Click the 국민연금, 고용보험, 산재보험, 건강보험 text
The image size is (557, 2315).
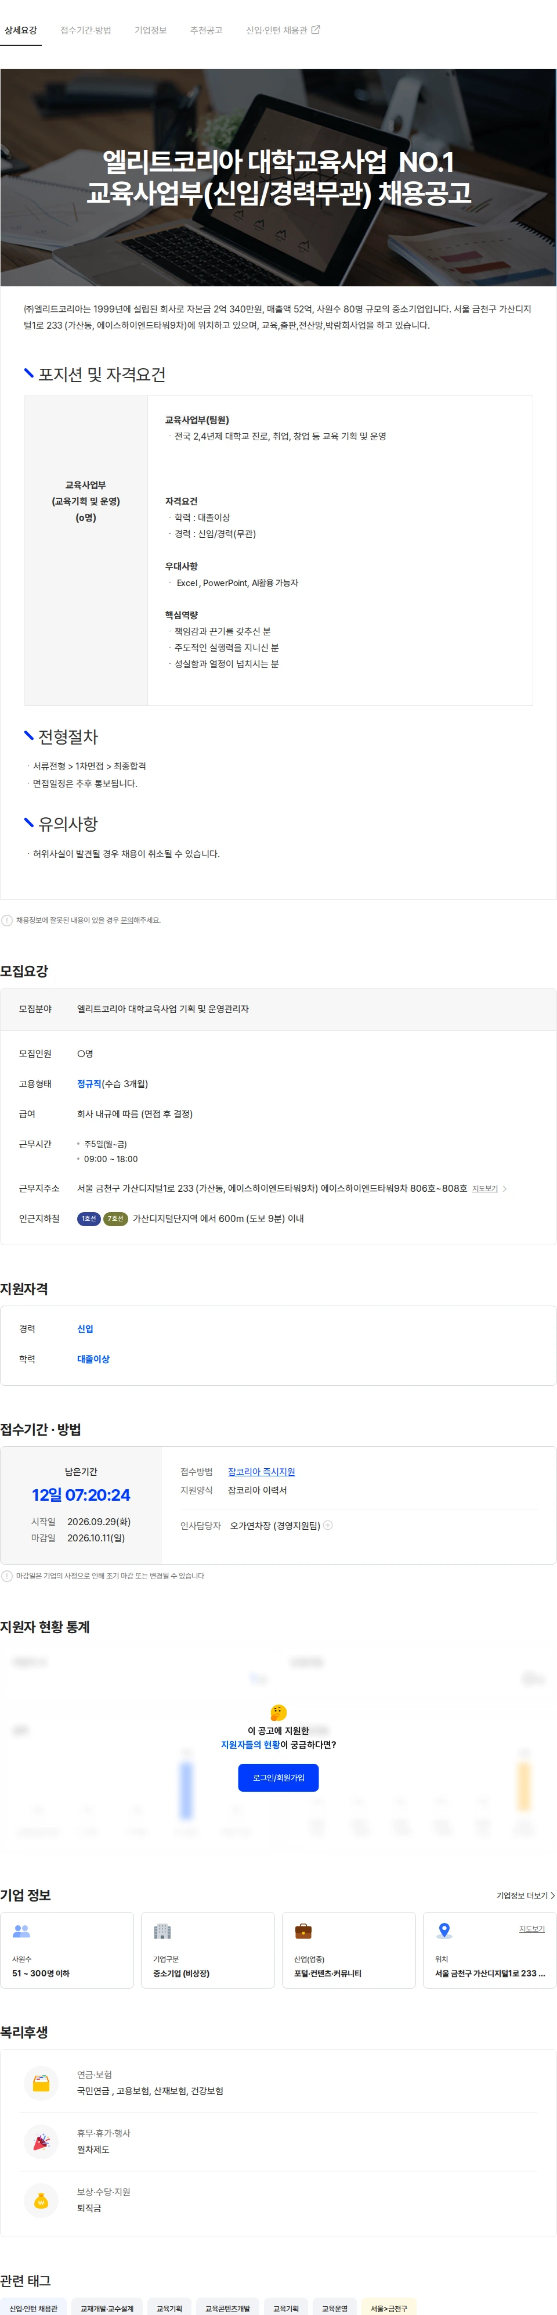(150, 2091)
